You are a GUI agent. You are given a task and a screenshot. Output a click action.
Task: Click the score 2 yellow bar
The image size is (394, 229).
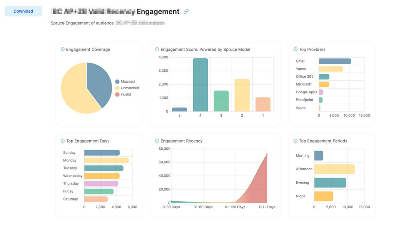(x=242, y=95)
